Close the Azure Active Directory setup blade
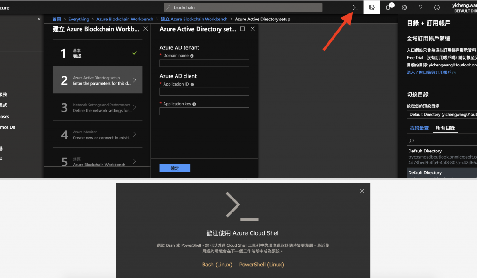 tap(252, 29)
